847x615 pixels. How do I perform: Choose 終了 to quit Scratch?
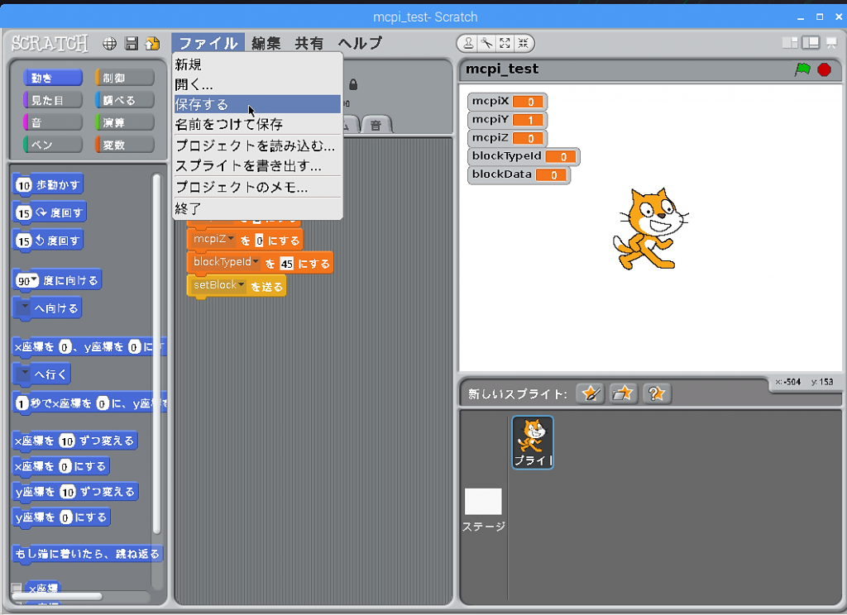[x=258, y=208]
